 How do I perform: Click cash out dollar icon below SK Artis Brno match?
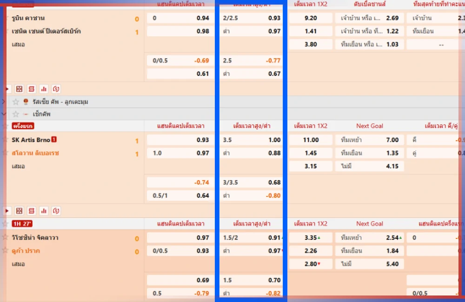click(x=56, y=211)
